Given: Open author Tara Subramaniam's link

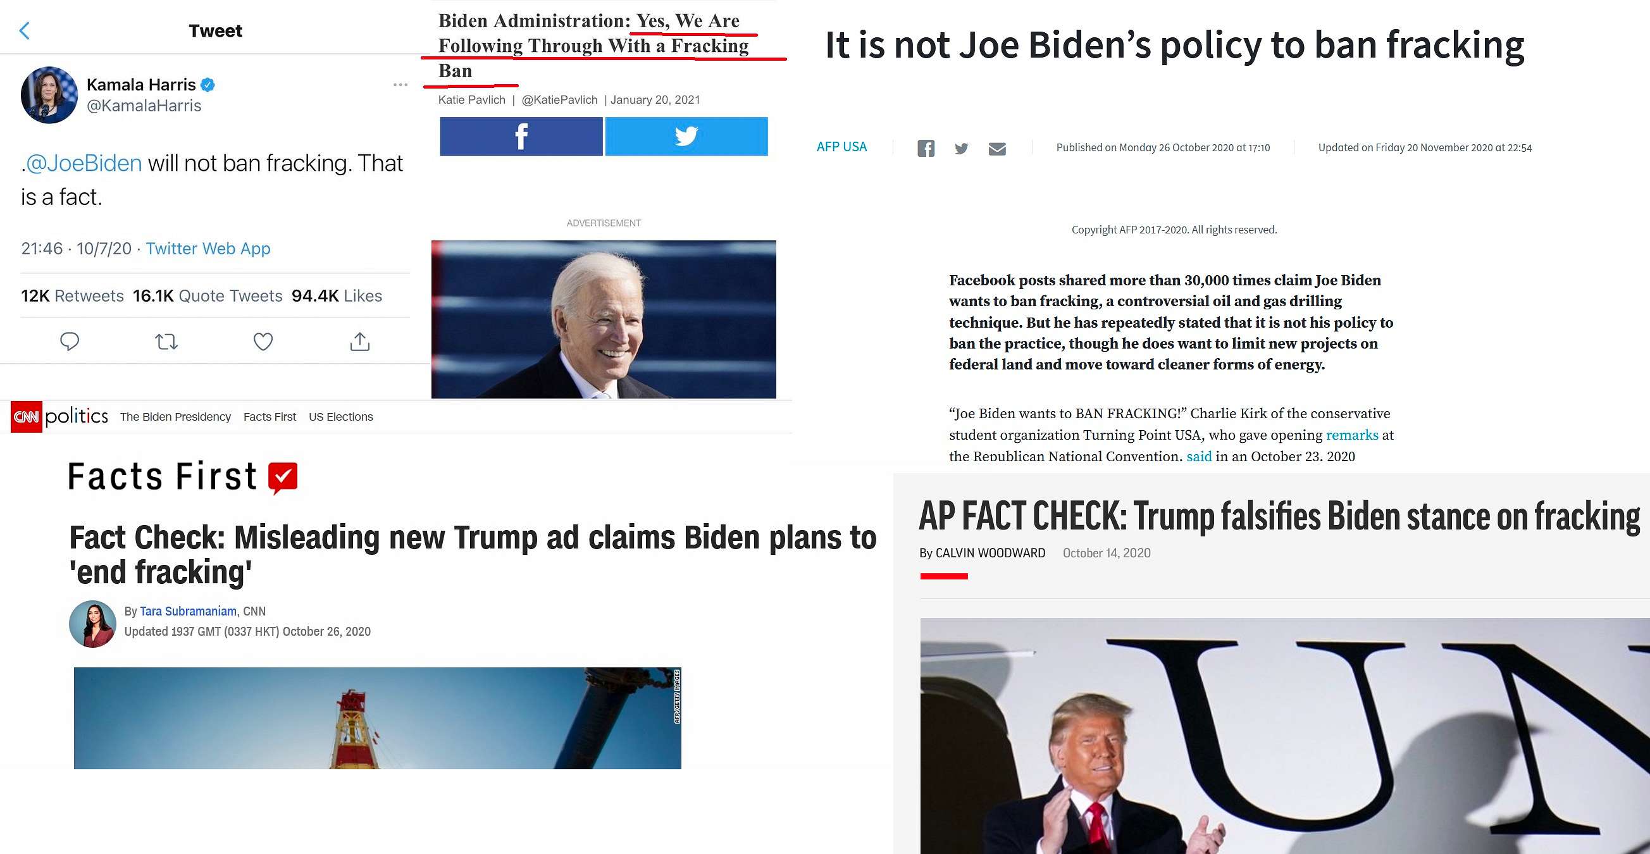Looking at the screenshot, I should (x=189, y=611).
